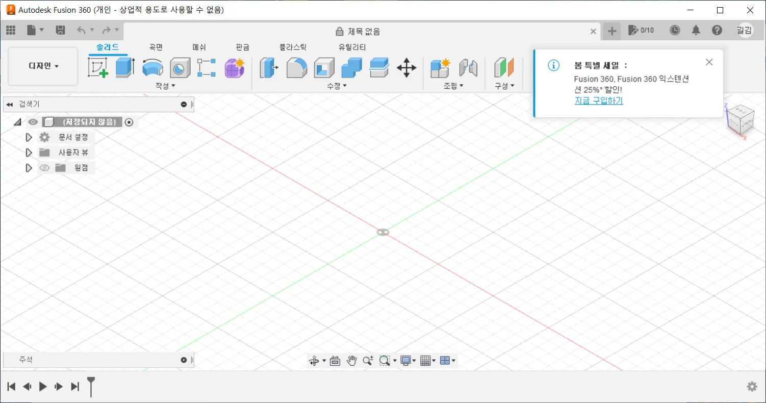Screen dimensions: 766x403
Task: Open the data panel grid icon
Action: coord(11,31)
